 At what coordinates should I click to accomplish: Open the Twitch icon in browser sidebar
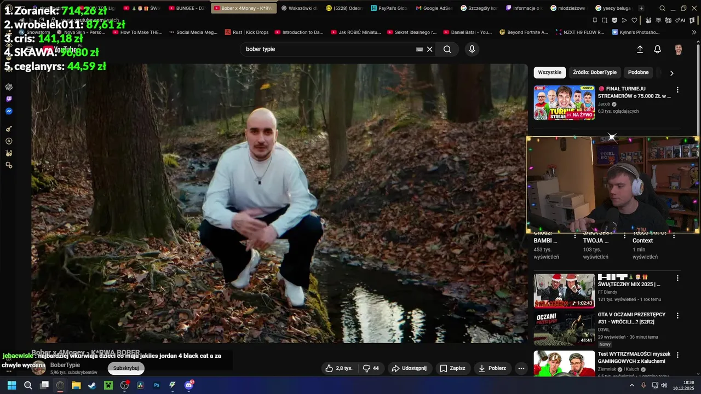coord(9,99)
